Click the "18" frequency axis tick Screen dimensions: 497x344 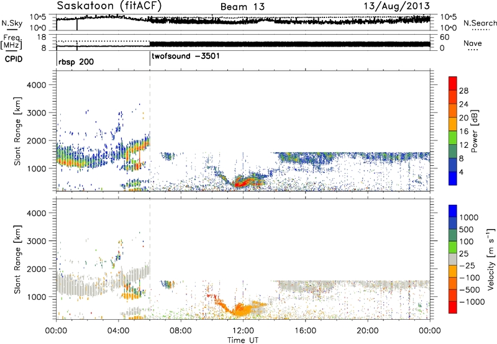(x=42, y=37)
